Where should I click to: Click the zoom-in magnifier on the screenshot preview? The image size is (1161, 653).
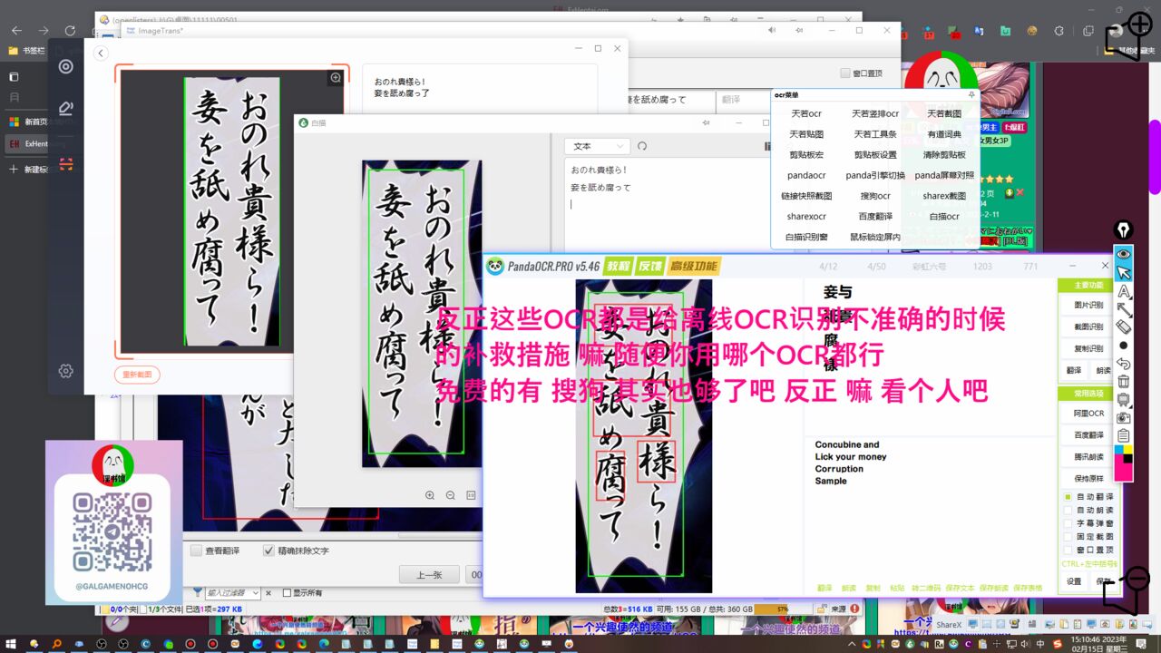(336, 78)
